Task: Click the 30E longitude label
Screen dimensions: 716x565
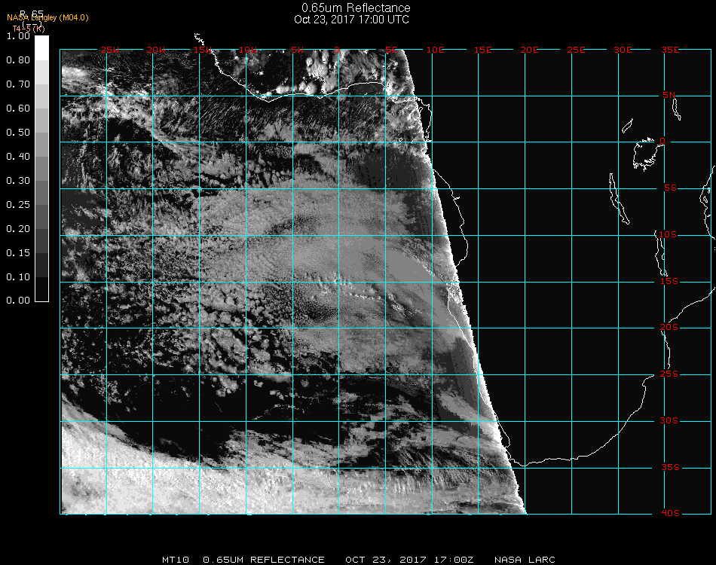Action: coord(623,50)
